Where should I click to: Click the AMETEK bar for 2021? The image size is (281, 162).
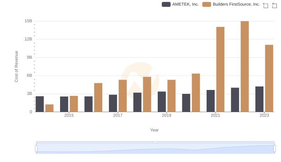pos(210,101)
